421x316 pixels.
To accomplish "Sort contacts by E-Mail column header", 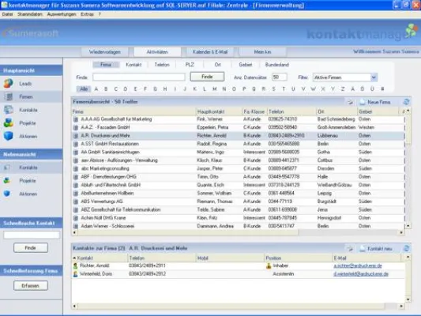I will [366, 258].
